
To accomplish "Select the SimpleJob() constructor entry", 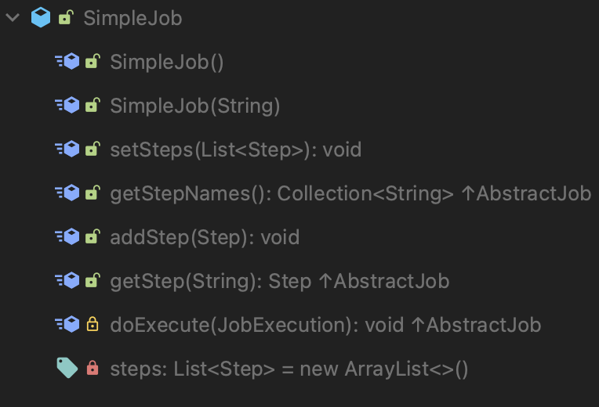I will [166, 62].
